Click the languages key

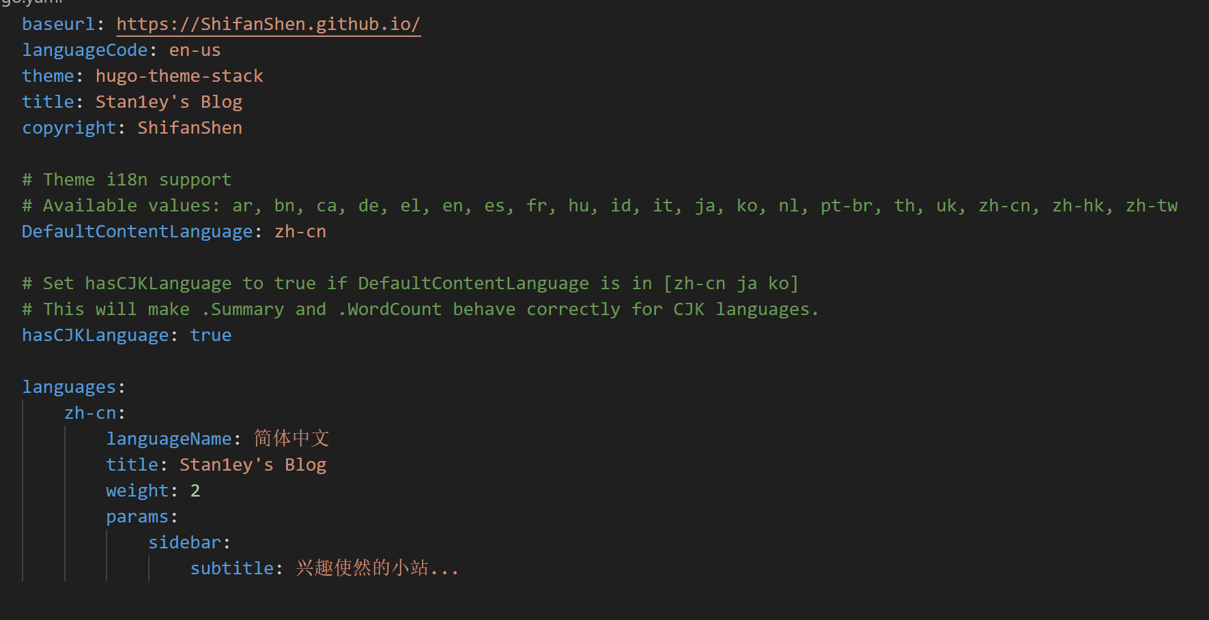(69, 387)
